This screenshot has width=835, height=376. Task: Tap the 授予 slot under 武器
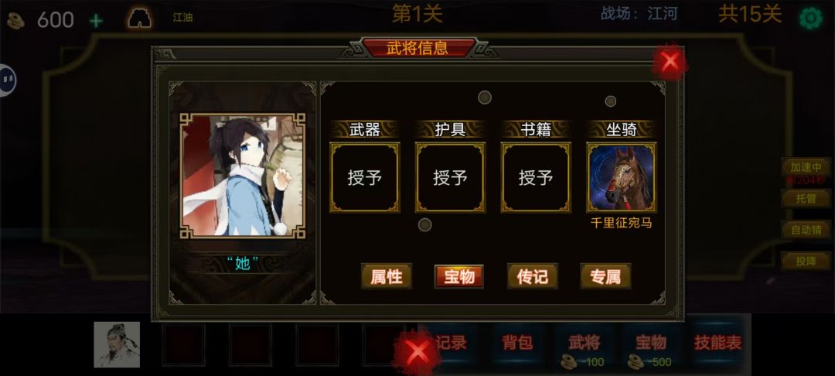click(365, 177)
